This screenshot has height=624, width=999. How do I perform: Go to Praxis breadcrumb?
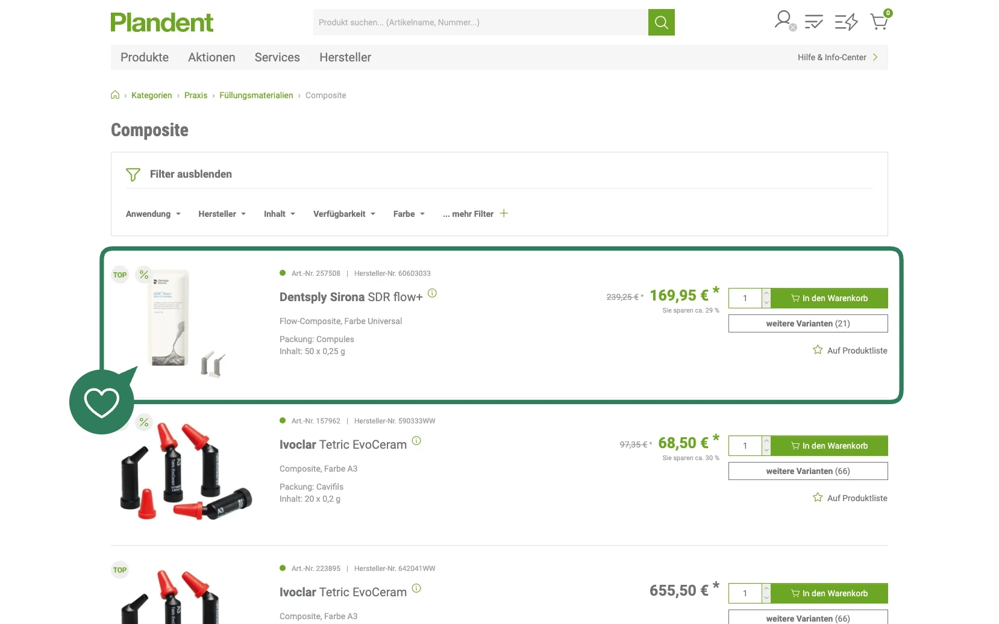click(196, 95)
